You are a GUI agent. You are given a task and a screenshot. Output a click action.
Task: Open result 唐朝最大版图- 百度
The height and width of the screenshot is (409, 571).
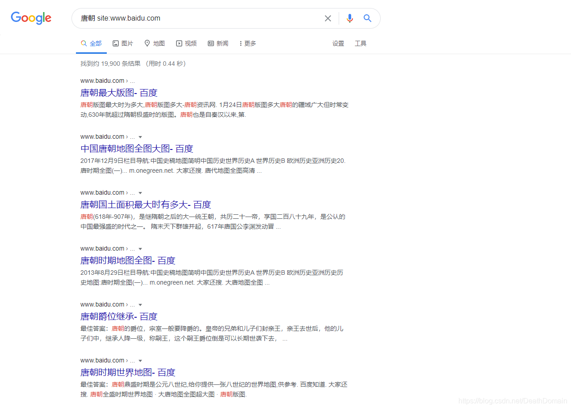tap(119, 93)
